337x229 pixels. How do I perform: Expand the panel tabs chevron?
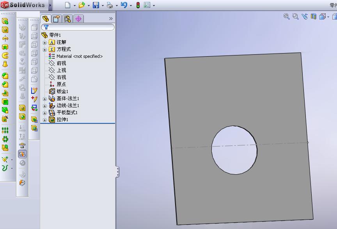click(111, 18)
